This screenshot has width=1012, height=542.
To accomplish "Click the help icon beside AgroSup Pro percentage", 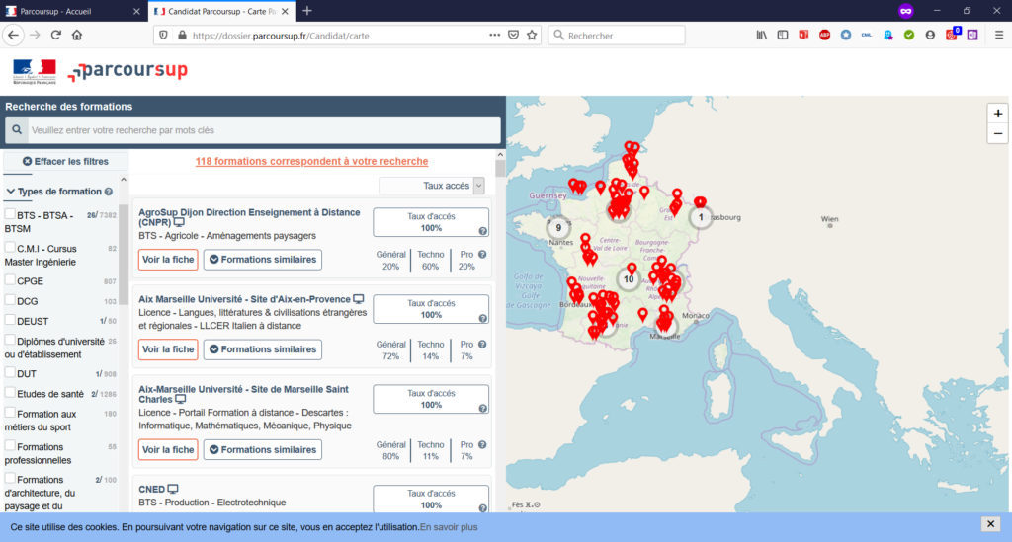I will coord(482,255).
